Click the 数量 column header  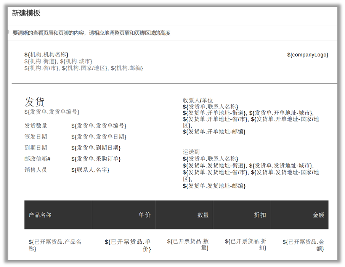coord(203,215)
